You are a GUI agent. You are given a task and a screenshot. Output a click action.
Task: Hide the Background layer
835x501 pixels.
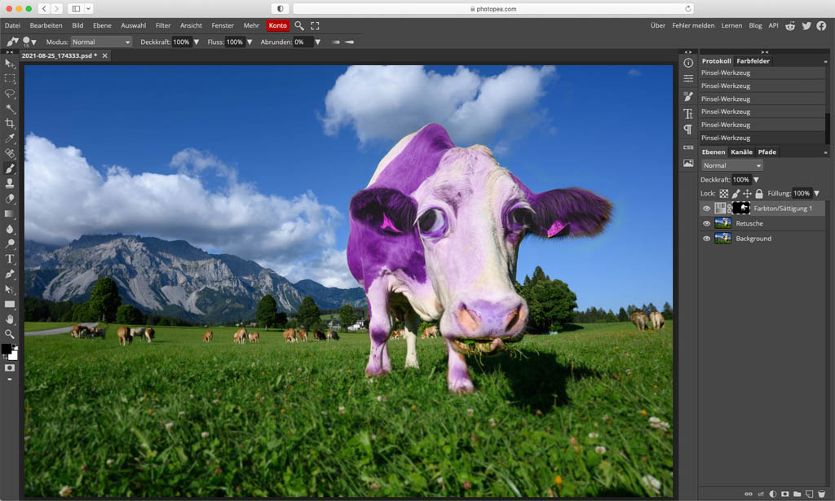706,239
